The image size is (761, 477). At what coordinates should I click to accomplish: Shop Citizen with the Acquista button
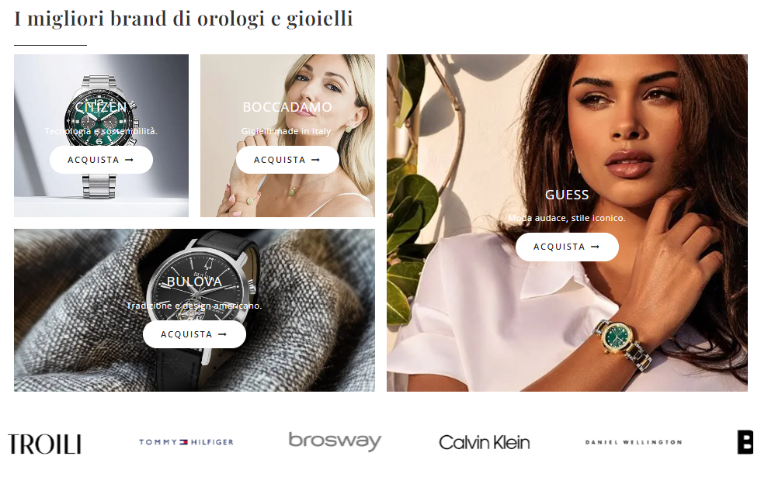[101, 160]
